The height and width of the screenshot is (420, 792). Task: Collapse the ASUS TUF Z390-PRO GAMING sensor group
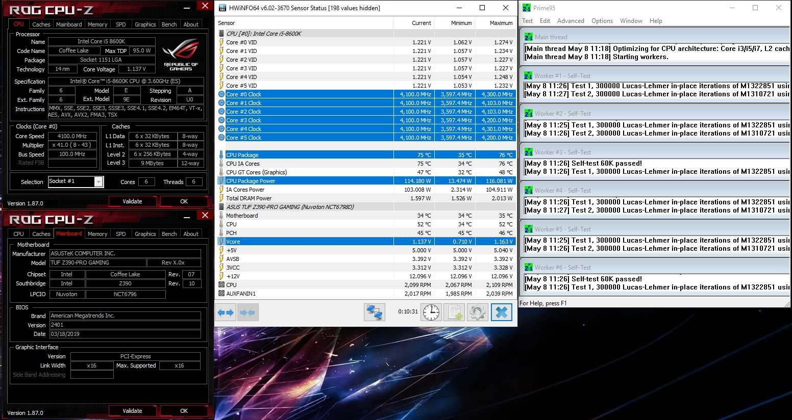tap(221, 207)
